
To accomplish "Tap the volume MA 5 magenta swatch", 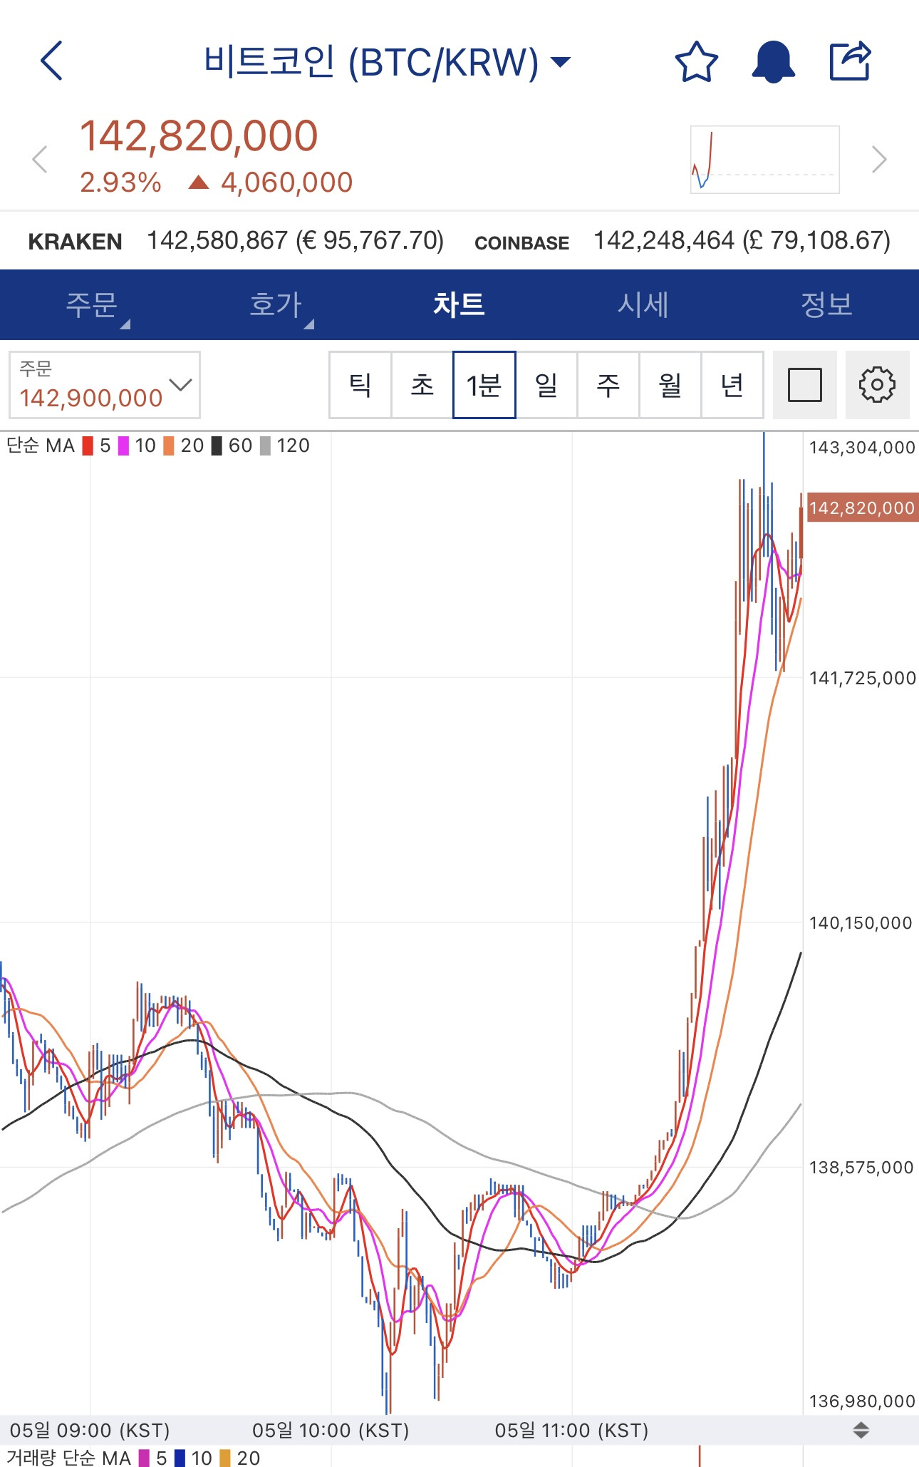I will [144, 1458].
